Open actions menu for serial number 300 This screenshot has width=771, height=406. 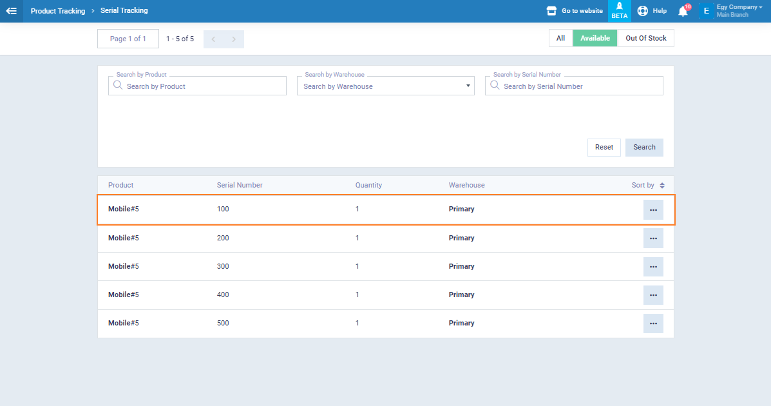pyautogui.click(x=653, y=267)
